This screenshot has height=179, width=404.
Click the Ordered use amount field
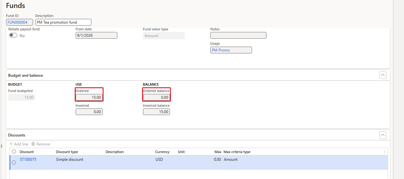(x=89, y=97)
